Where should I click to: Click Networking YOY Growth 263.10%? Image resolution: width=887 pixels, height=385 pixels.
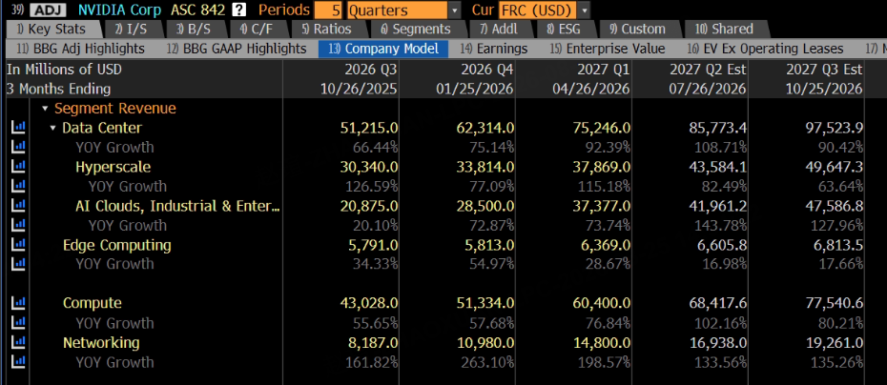pyautogui.click(x=487, y=362)
